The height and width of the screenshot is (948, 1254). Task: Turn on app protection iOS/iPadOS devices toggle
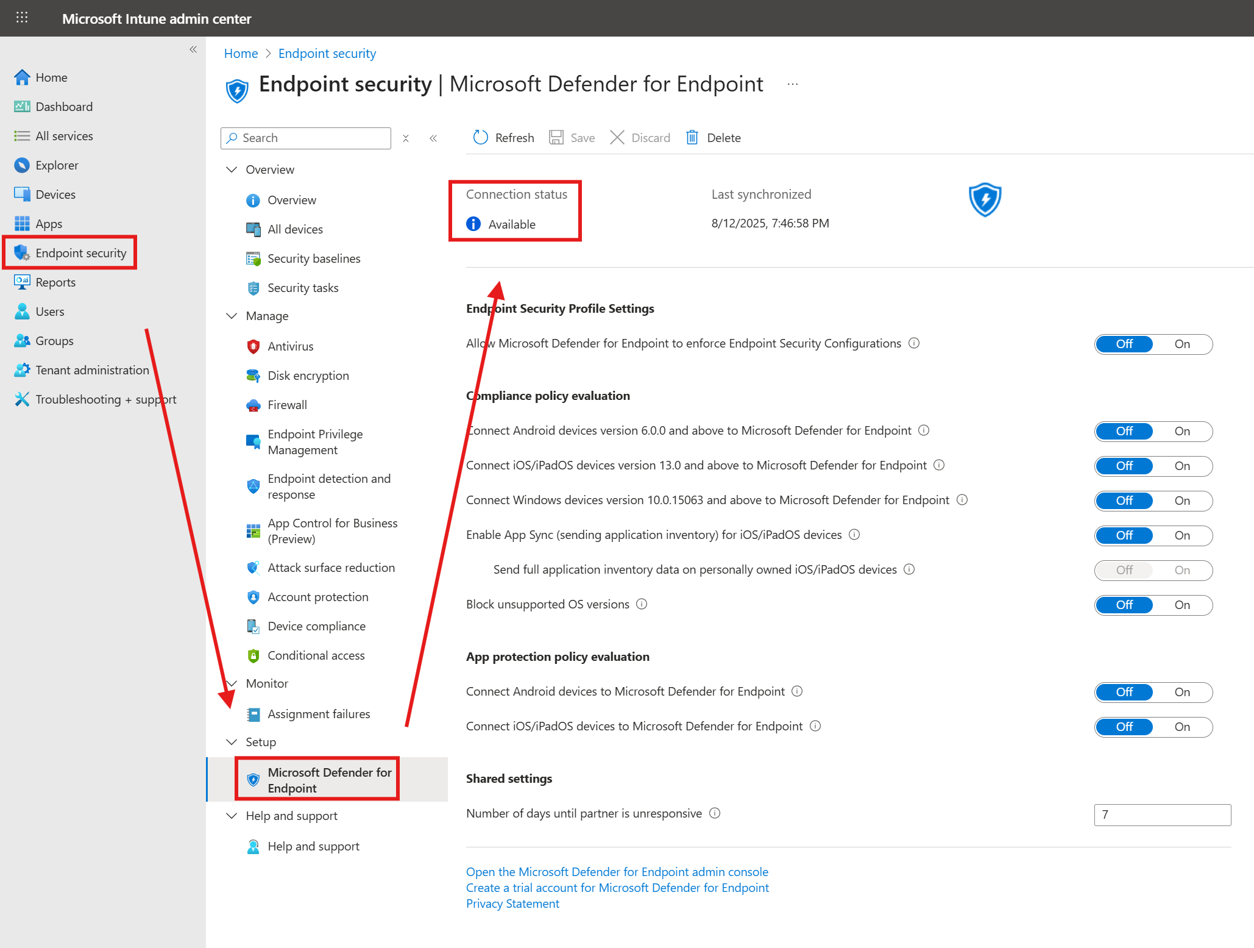coord(1182,727)
